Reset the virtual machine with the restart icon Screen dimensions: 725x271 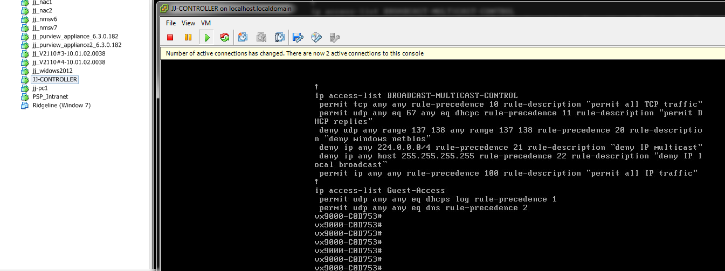click(225, 37)
